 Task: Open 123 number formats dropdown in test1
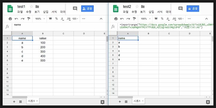75,19
